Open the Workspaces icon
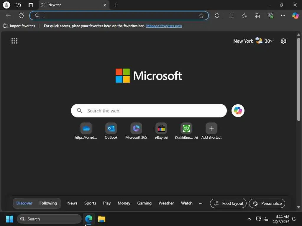The width and height of the screenshot is (302, 226). 18,5
